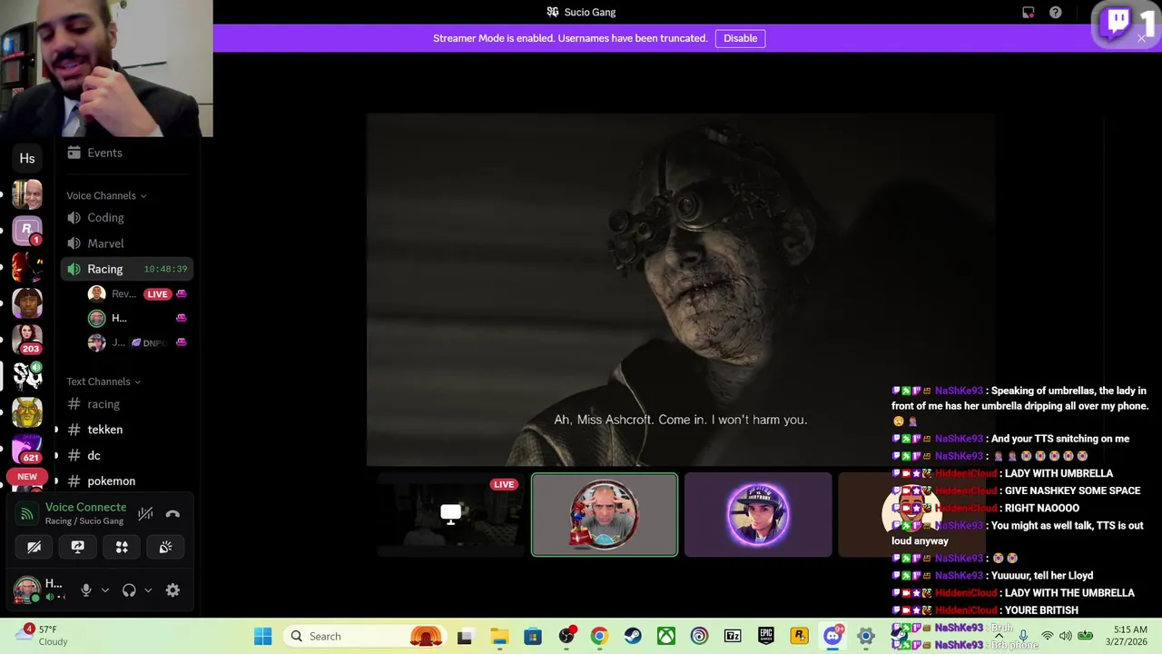Open 7-Zip from the taskbar
The width and height of the screenshot is (1162, 654).
point(733,636)
